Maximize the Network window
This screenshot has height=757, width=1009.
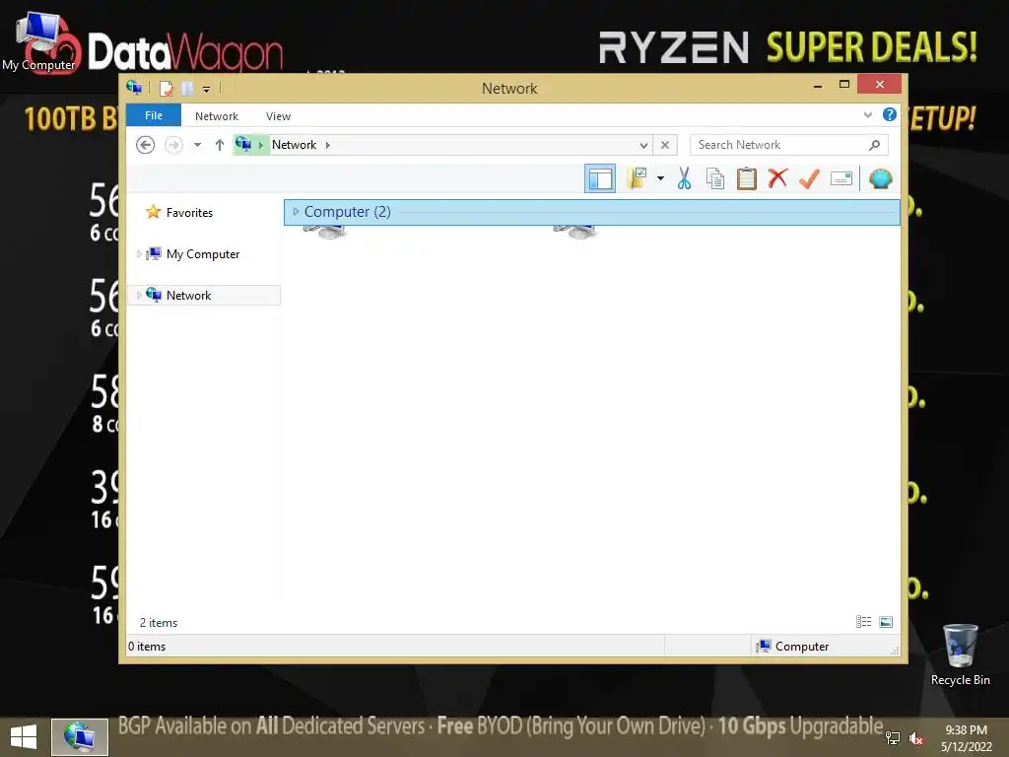844,85
